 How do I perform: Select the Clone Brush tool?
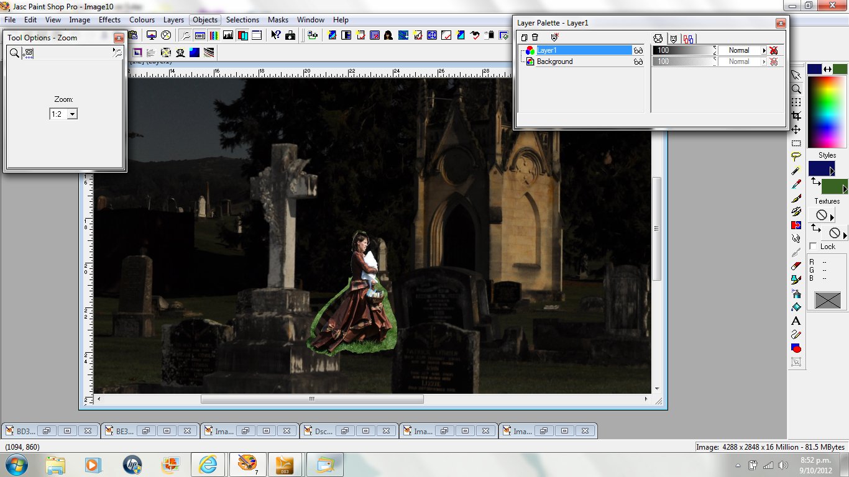click(x=796, y=212)
